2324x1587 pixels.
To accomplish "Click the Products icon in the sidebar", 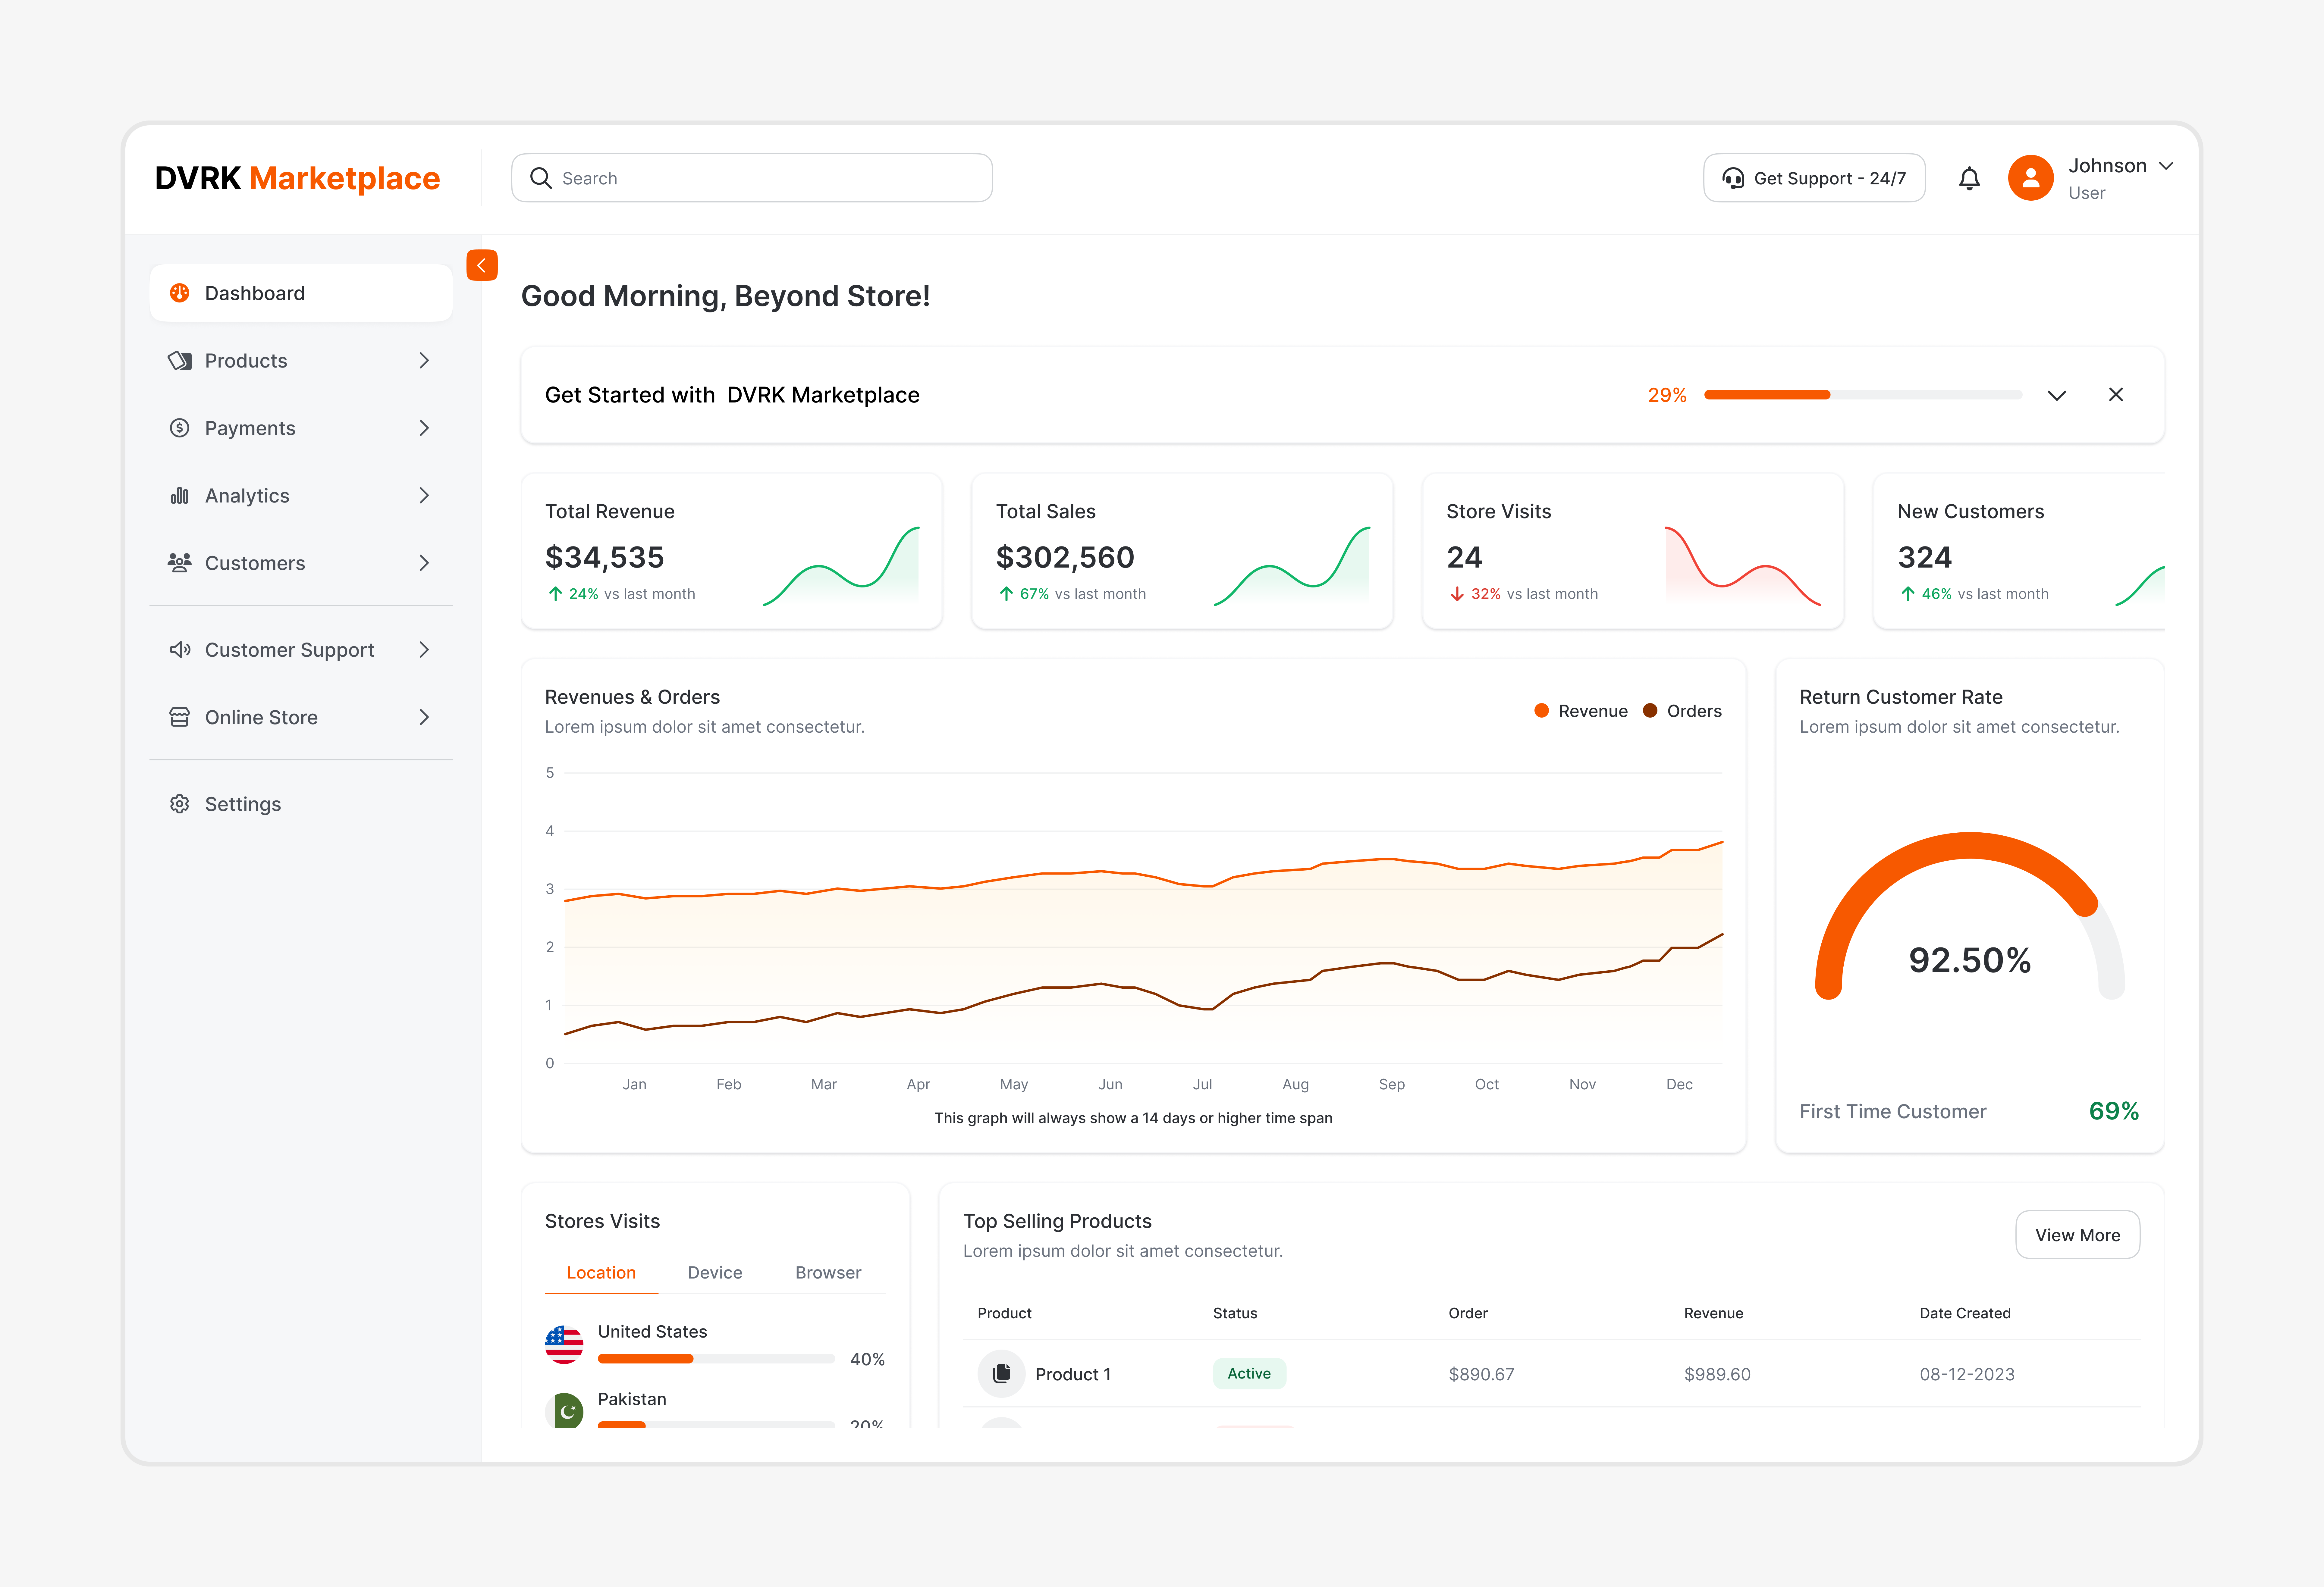I will [180, 361].
